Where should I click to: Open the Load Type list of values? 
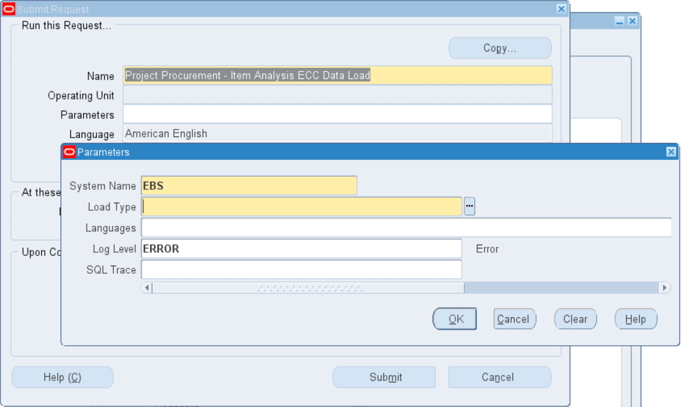pyautogui.click(x=469, y=206)
